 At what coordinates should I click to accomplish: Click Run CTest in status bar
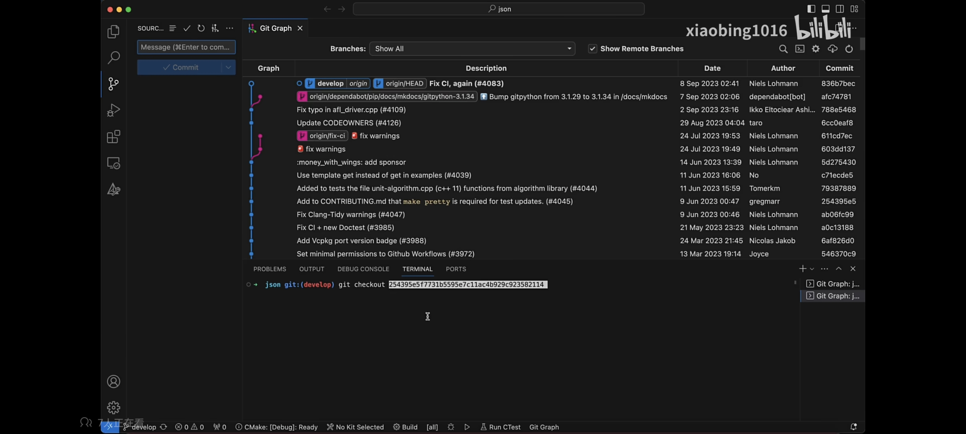[500, 427]
